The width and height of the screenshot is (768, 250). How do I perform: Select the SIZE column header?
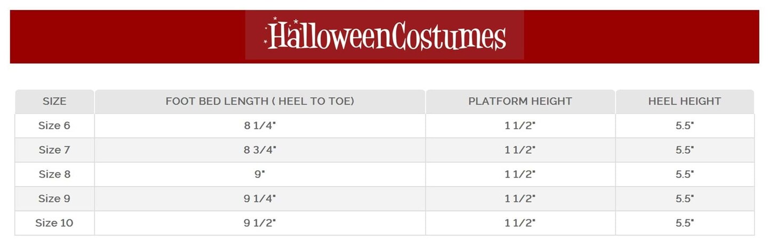(x=54, y=101)
